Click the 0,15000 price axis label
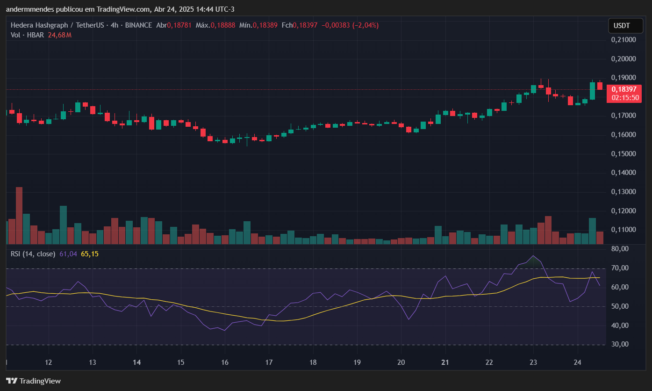This screenshot has width=652, height=391. click(x=623, y=154)
